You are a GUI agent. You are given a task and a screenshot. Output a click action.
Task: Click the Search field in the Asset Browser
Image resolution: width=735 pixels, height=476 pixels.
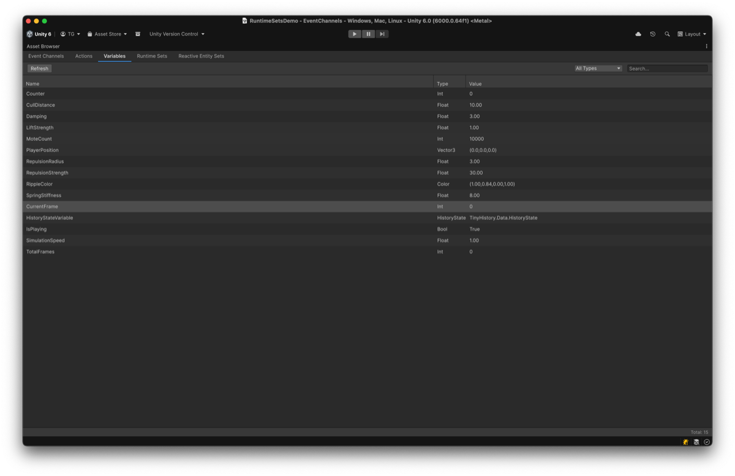coord(667,68)
